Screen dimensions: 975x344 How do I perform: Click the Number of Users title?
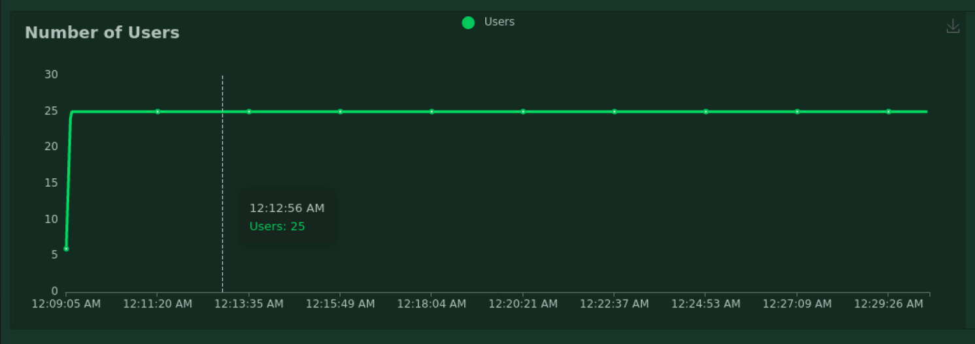pyautogui.click(x=102, y=33)
